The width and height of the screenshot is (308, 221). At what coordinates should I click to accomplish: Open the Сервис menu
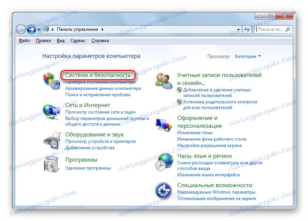(78, 41)
